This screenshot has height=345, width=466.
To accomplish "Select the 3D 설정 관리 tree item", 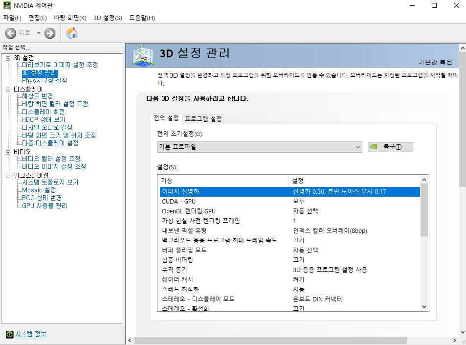I will [x=40, y=72].
